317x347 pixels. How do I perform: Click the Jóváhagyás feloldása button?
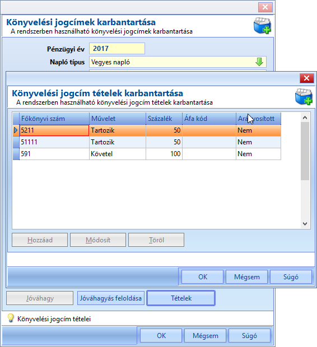(111, 298)
